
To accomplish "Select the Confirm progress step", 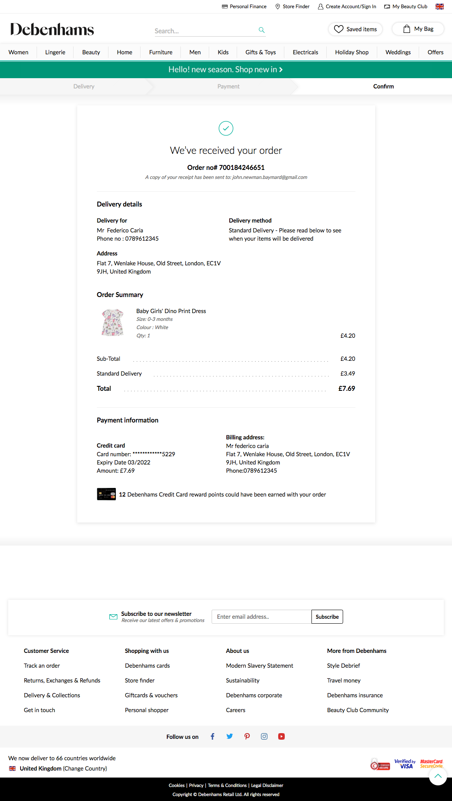I will 383,86.
